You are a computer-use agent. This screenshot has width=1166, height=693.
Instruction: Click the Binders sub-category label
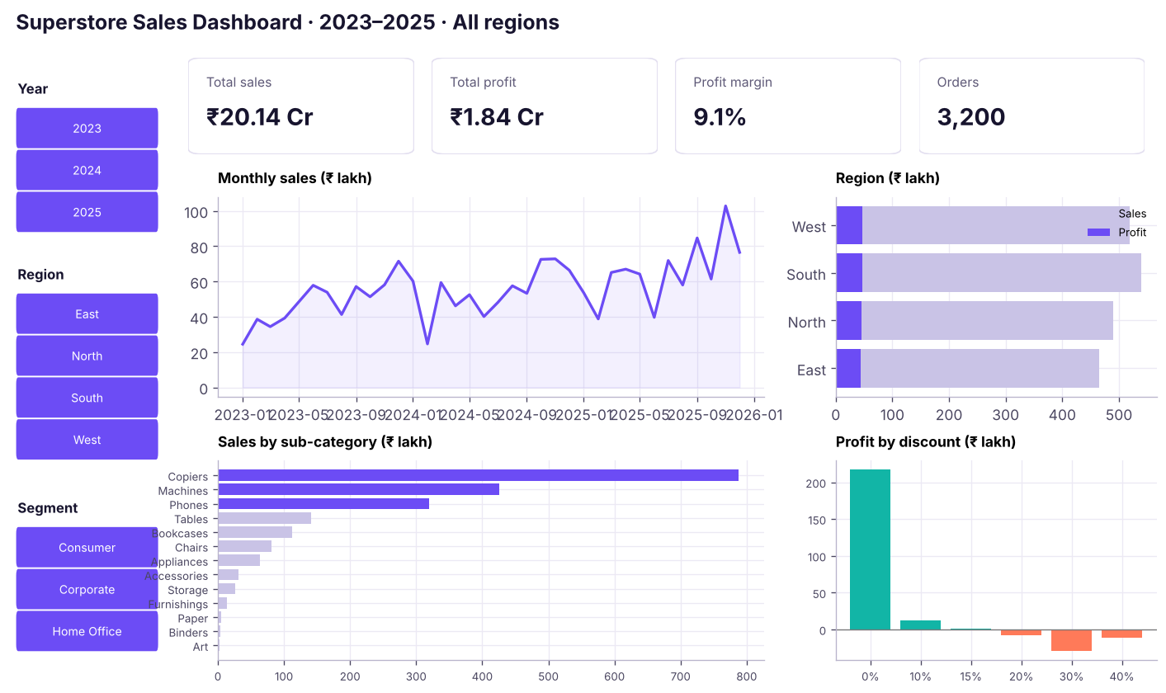tap(188, 633)
